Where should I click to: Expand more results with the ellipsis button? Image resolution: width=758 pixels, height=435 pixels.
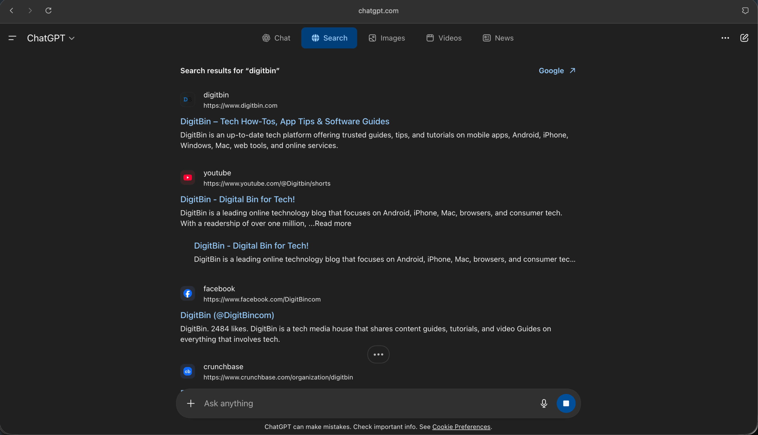(x=378, y=354)
